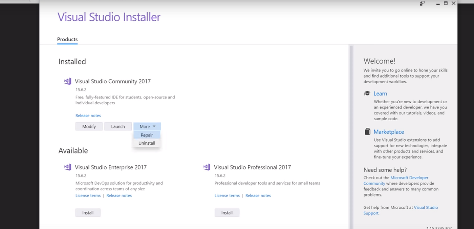474x229 pixels.
Task: Switch to the Products tab
Action: (67, 39)
